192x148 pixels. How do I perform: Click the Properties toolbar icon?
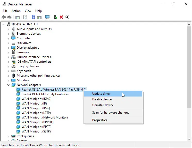tap(25, 17)
